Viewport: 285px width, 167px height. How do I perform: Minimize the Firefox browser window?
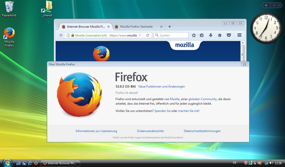click(225, 23)
